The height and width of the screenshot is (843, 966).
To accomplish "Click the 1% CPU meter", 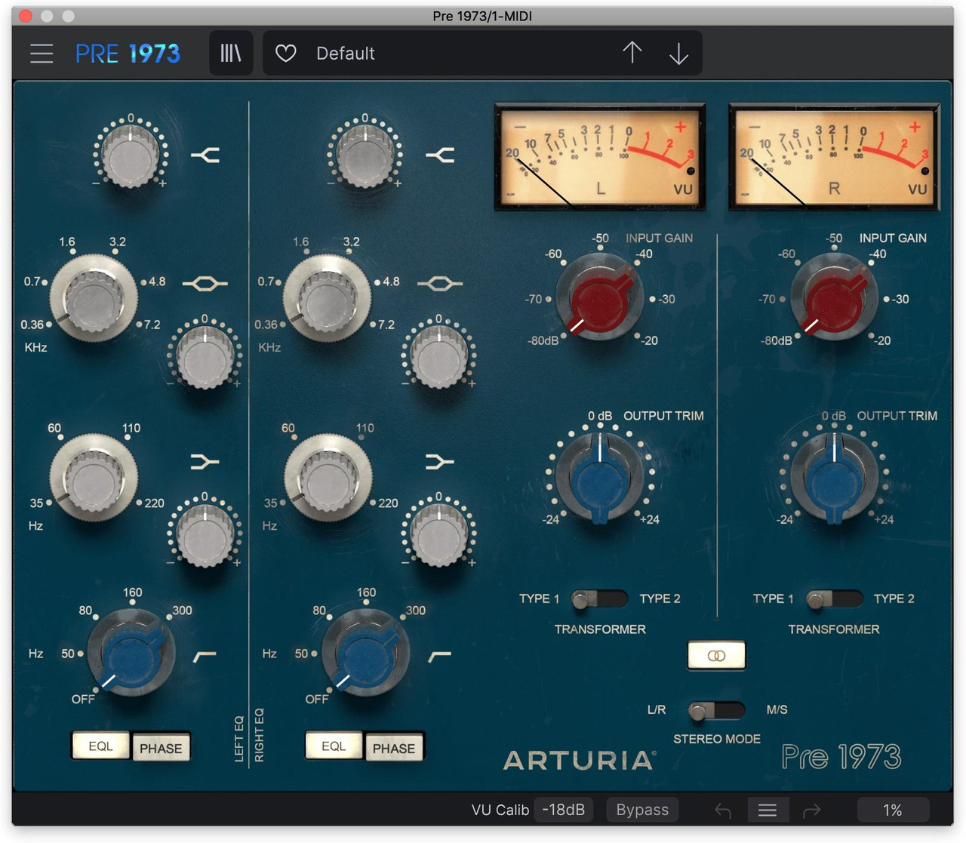I will (893, 810).
